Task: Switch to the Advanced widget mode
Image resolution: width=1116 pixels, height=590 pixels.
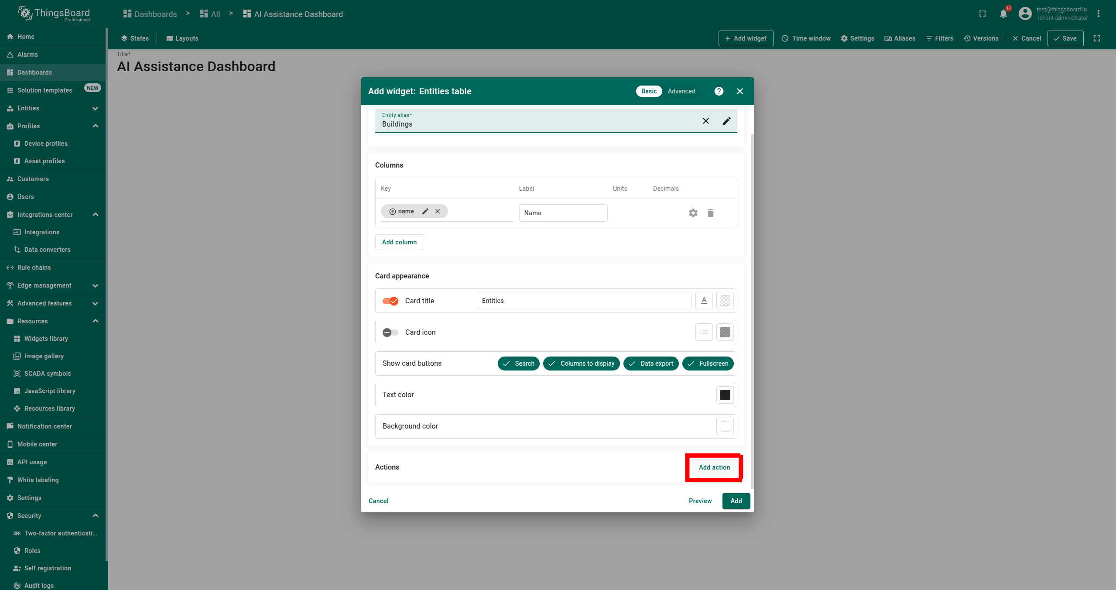Action: tap(681, 91)
